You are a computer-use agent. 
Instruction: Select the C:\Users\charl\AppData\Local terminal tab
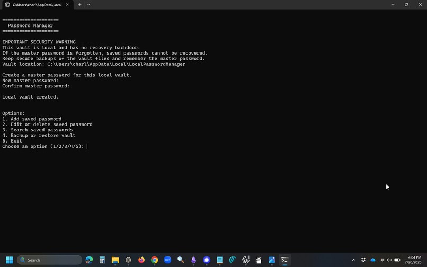37,5
